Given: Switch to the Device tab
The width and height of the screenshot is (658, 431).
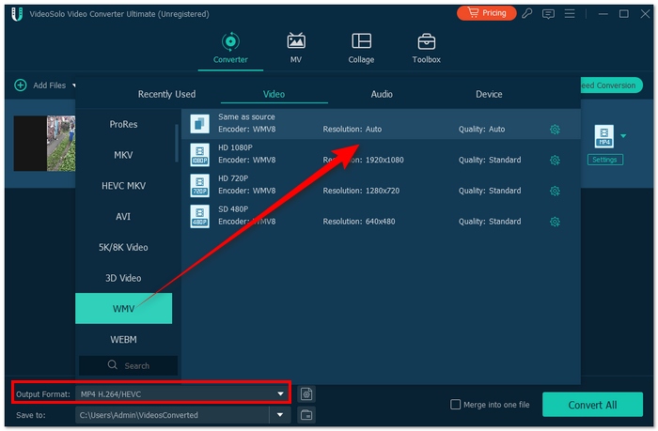Looking at the screenshot, I should 489,94.
